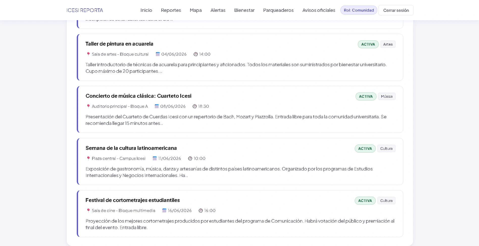Click the pin icon beside Plaza central
This screenshot has height=246, width=479.
click(88, 158)
